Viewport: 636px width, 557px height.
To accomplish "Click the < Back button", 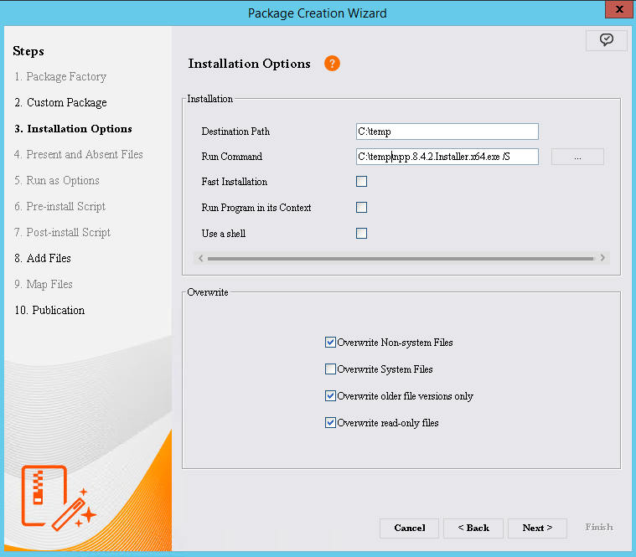I will (x=474, y=529).
